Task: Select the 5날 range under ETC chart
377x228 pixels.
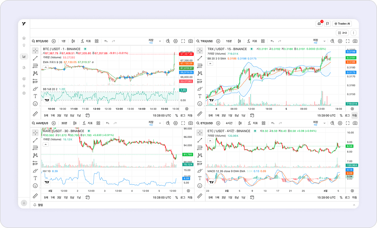Action: click(236, 197)
